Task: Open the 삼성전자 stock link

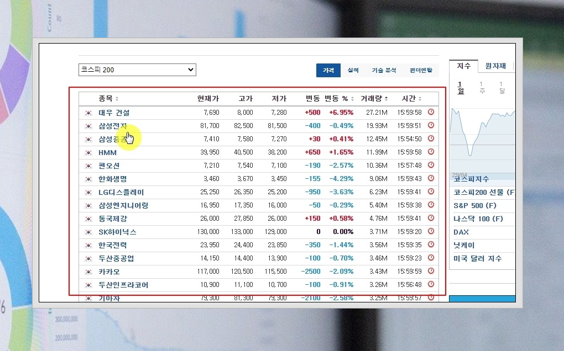Action: [113, 126]
